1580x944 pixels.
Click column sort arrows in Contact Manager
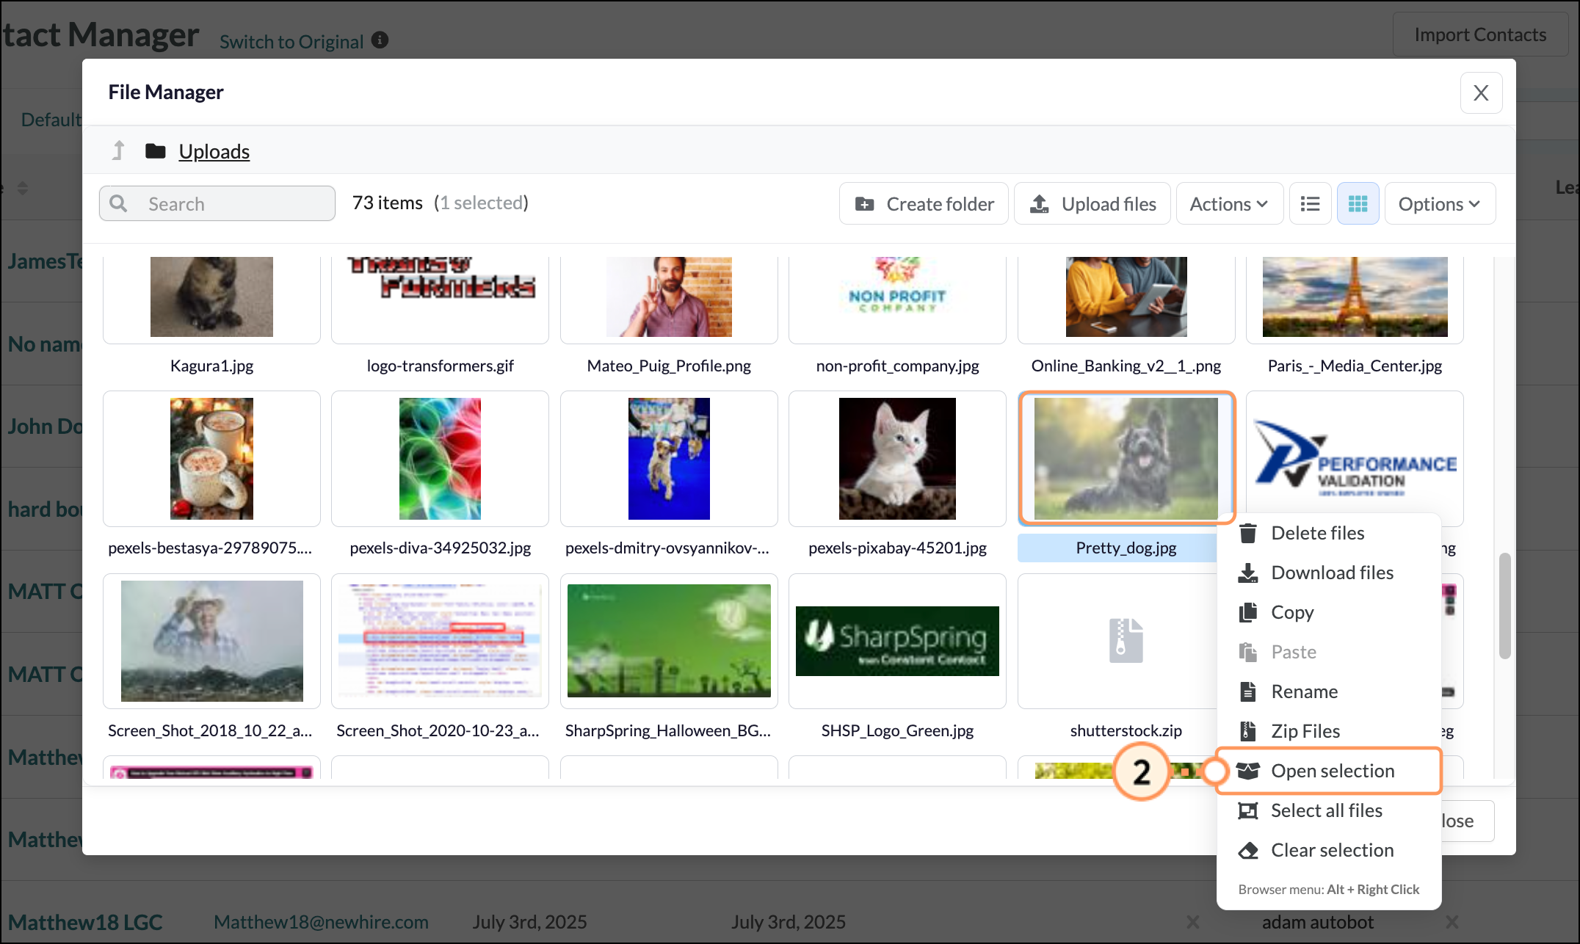coord(23,188)
